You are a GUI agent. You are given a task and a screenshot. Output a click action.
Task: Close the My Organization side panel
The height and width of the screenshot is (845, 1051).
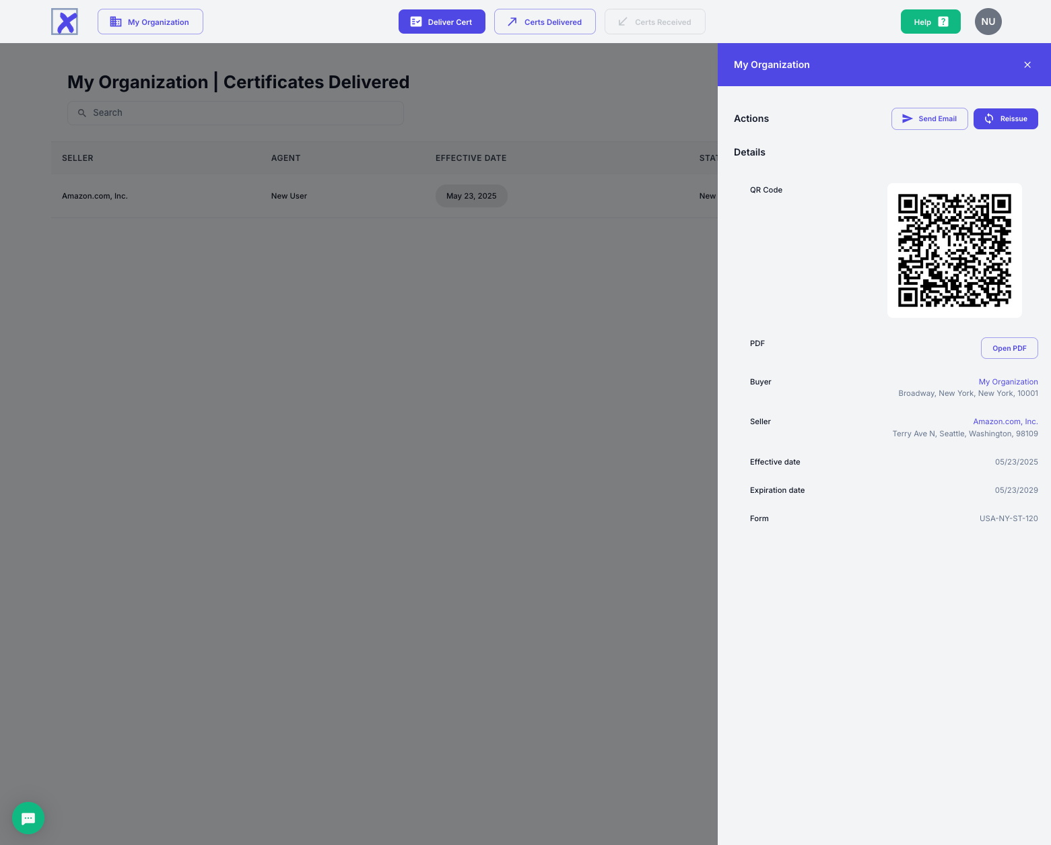click(x=1027, y=65)
